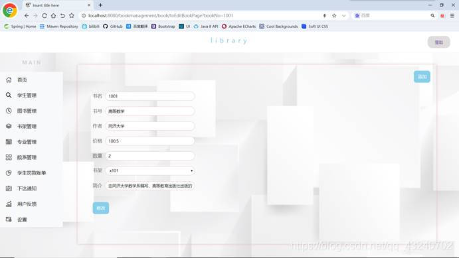The image size is (459, 258).
Task: Open 下达通知 in the sidebar
Action: (27, 188)
